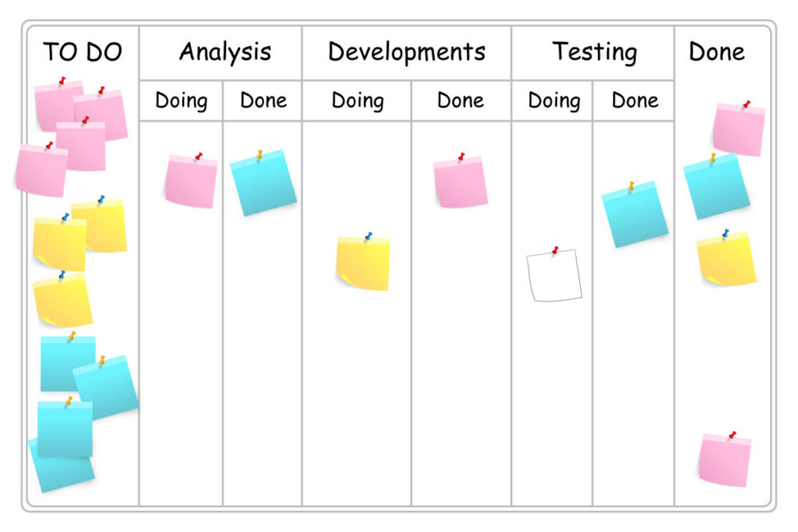Click the Doing label under Testing

pyautogui.click(x=554, y=100)
